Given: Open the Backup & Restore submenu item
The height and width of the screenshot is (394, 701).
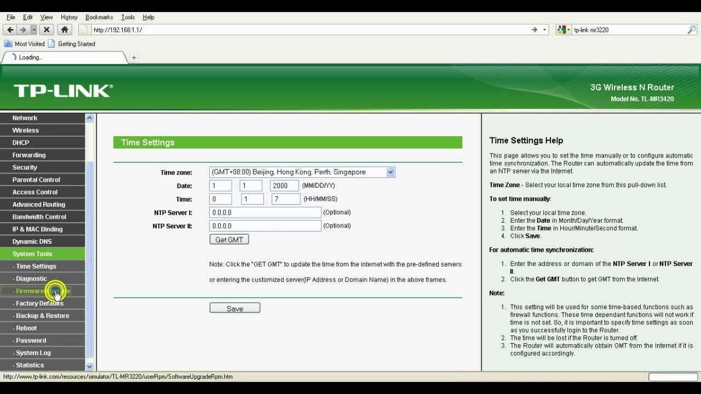Looking at the screenshot, I should (x=42, y=316).
